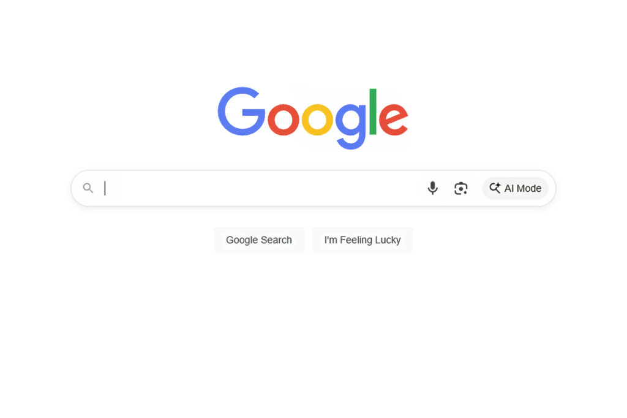627x418 pixels.
Task: Select the green l in the logo
Action: coord(373,112)
